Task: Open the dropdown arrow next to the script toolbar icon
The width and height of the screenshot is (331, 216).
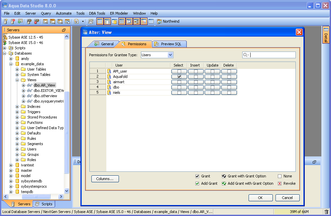Action: [83, 21]
